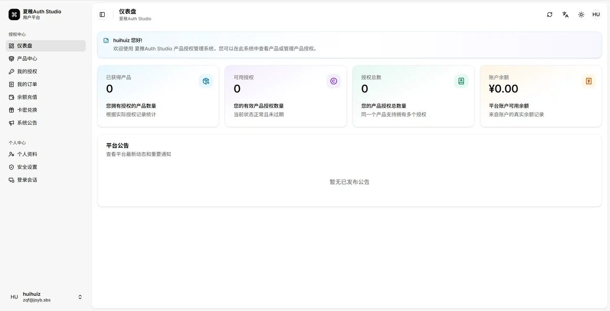Screen dimensions: 610x311
Task: Click the 夏稚Auth Studio logo icon
Action: coord(14,14)
